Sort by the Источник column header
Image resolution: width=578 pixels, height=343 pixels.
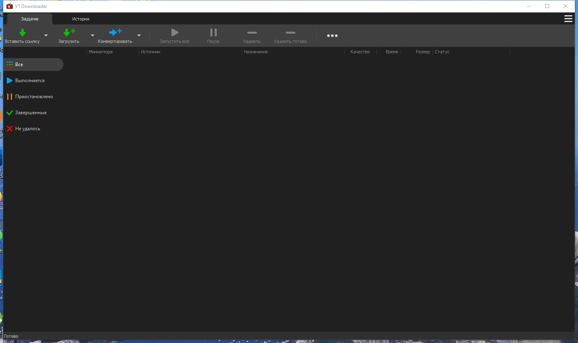(190, 52)
